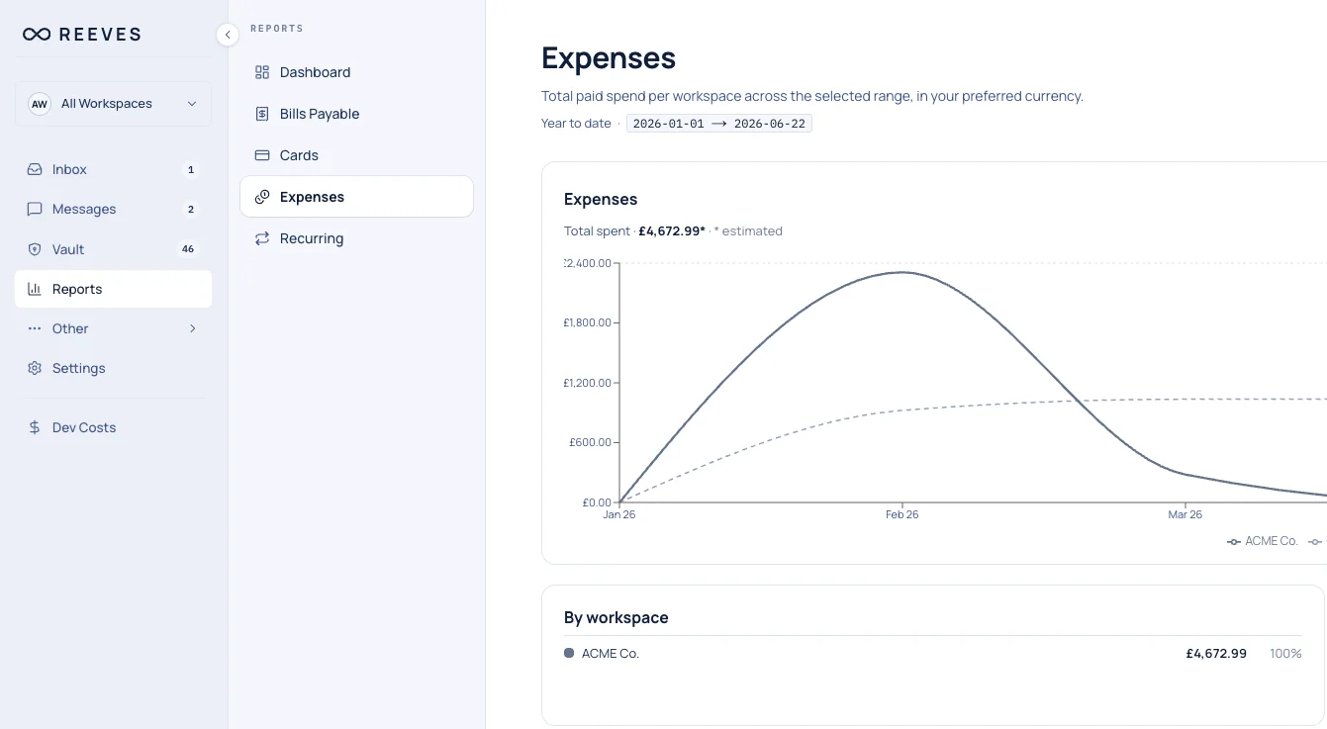Open the Cards report
Screen dimensions: 1327x729
tap(356, 155)
